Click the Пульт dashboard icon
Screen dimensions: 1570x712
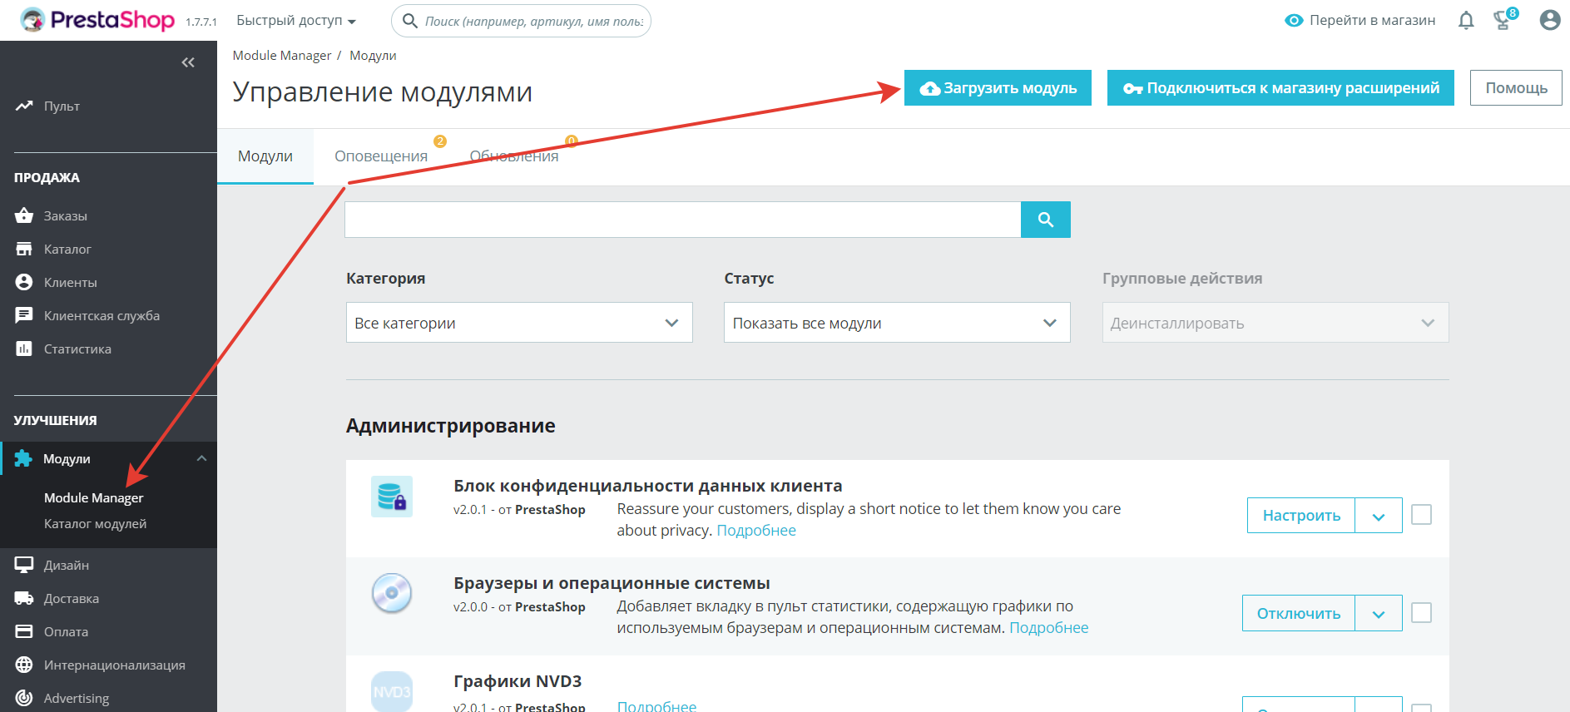click(24, 106)
